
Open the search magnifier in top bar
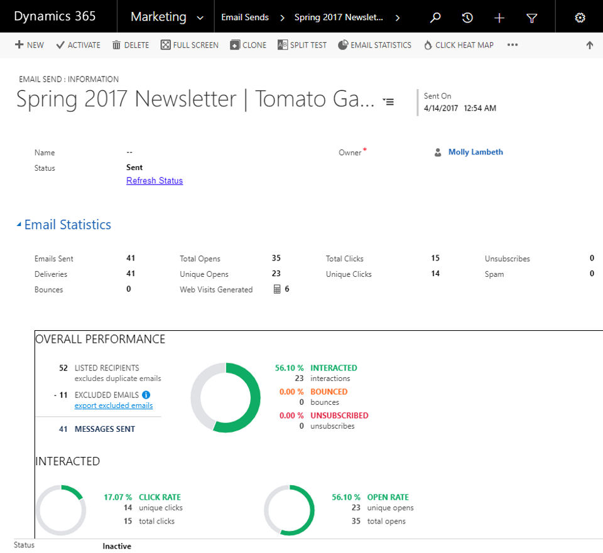click(435, 18)
